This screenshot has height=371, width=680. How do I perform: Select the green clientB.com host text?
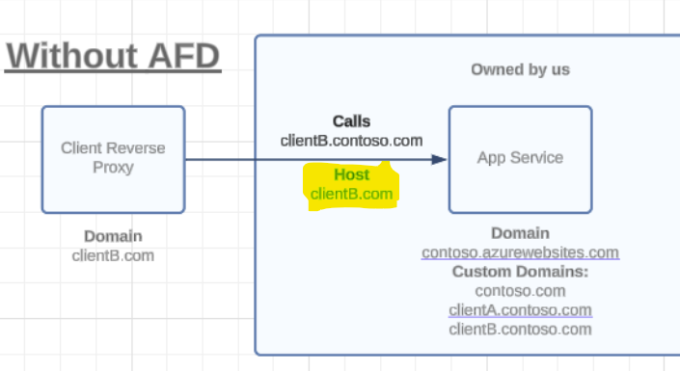tap(351, 194)
